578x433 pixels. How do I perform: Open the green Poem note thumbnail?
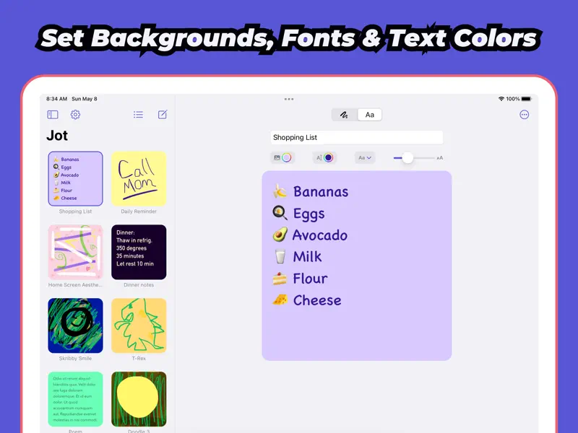tap(75, 399)
